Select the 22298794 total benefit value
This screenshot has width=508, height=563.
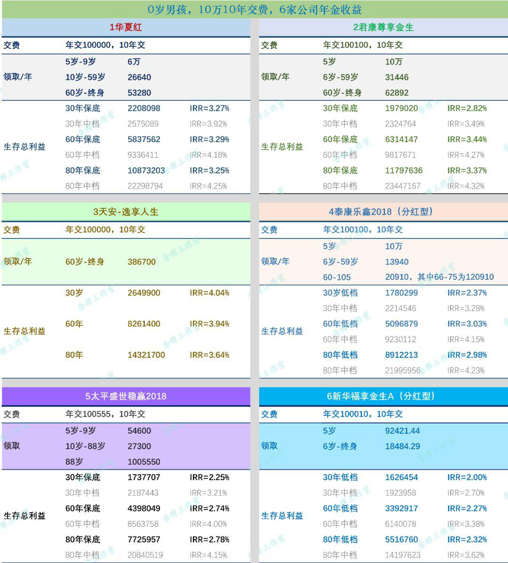tap(145, 186)
